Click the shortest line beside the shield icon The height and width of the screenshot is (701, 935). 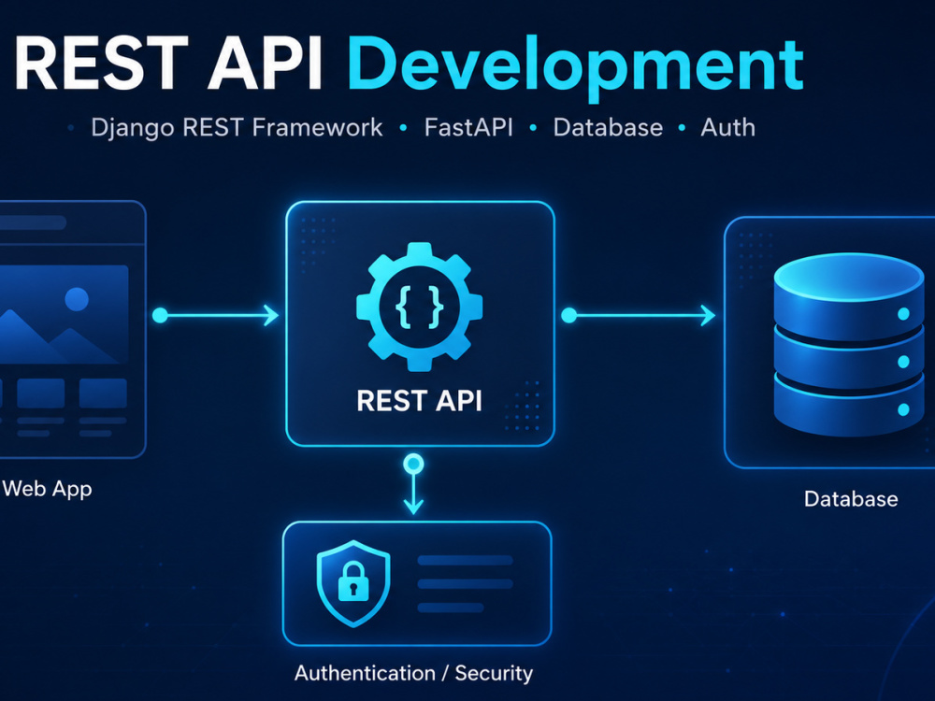click(x=451, y=608)
